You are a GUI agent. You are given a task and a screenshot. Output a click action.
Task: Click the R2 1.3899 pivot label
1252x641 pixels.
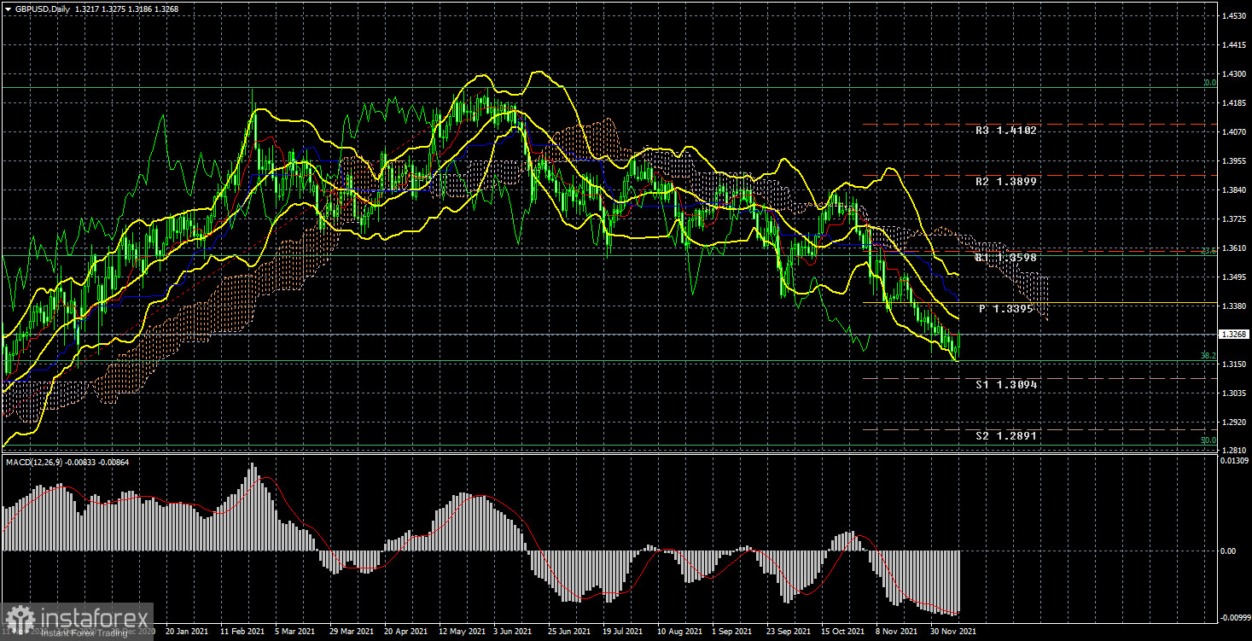[x=1007, y=182]
